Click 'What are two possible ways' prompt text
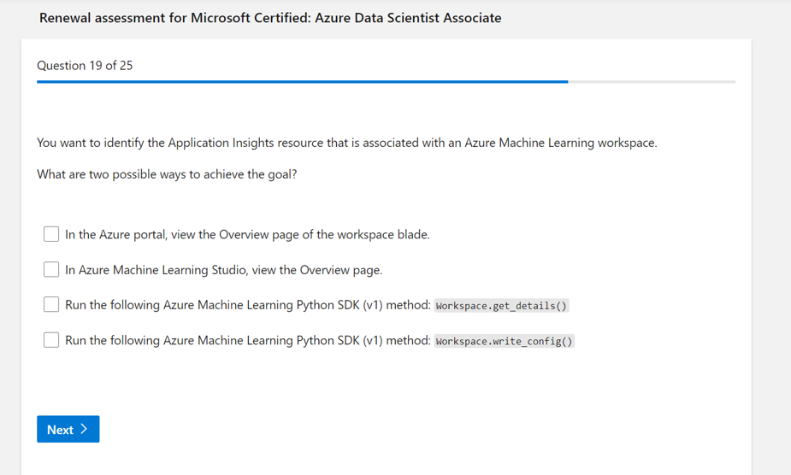The height and width of the screenshot is (475, 791). [167, 174]
